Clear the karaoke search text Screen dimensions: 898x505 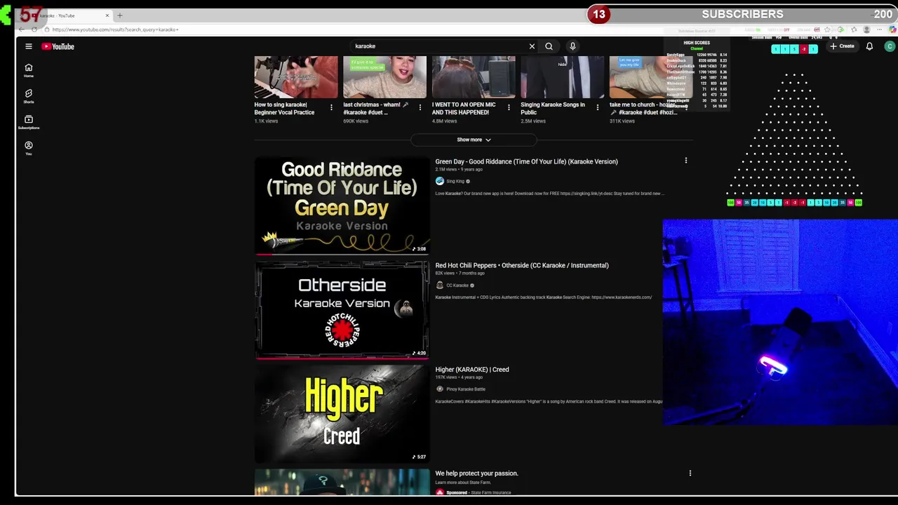[x=532, y=46]
